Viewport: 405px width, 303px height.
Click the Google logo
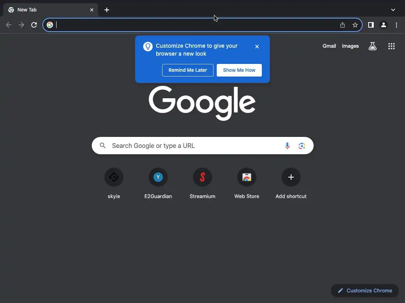[202, 103]
